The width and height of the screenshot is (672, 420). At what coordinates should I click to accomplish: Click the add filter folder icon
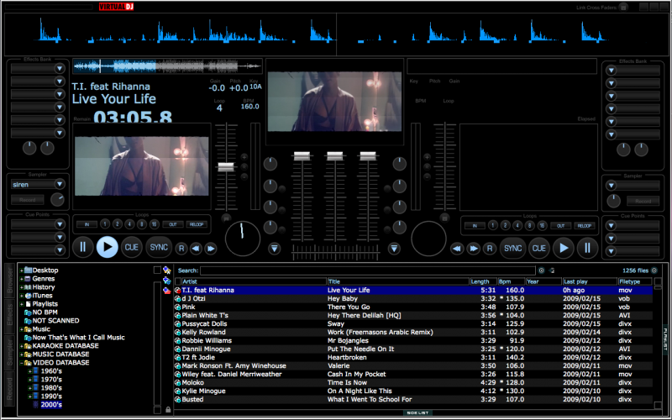166,281
